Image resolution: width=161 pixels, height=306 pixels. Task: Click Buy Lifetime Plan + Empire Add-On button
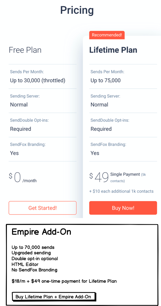(54, 297)
